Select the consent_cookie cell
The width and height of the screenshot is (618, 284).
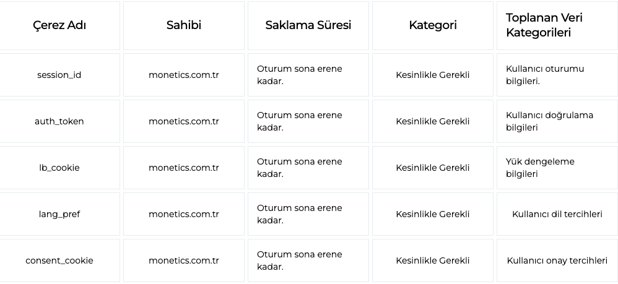pos(59,260)
